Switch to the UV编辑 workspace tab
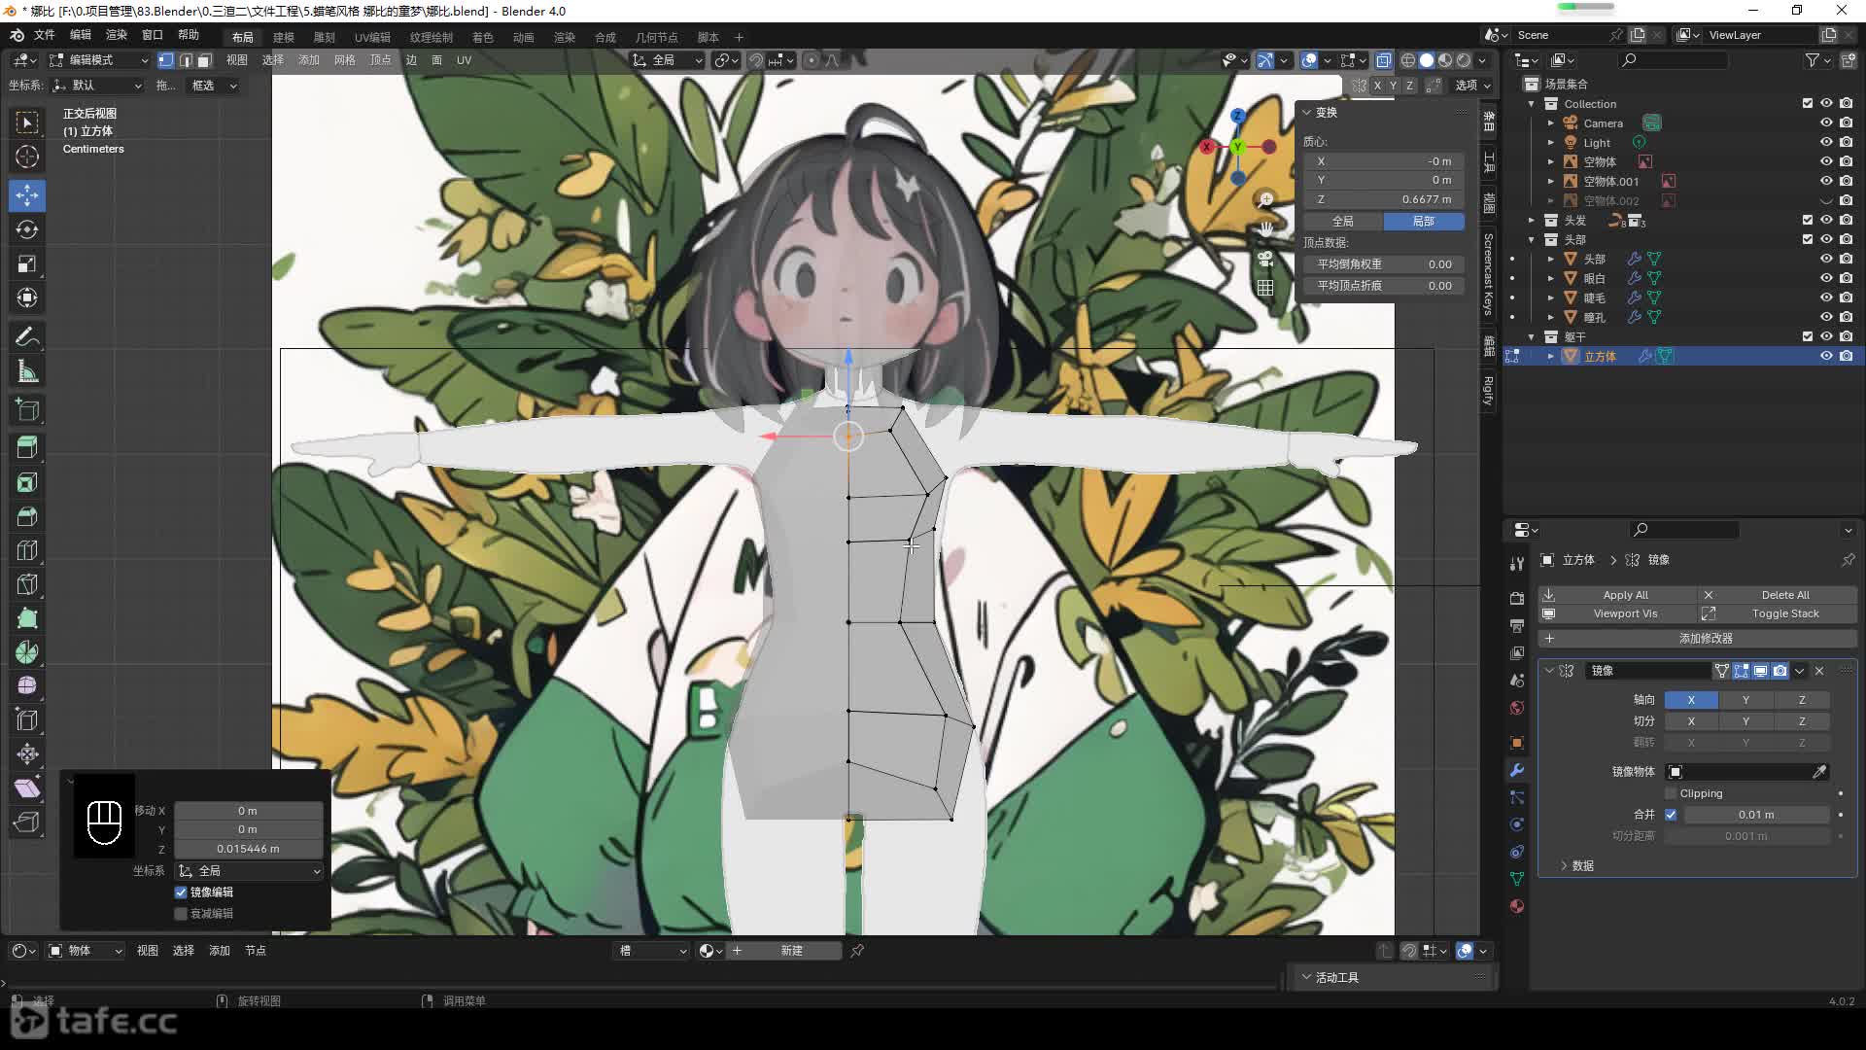The image size is (1866, 1050). [372, 37]
